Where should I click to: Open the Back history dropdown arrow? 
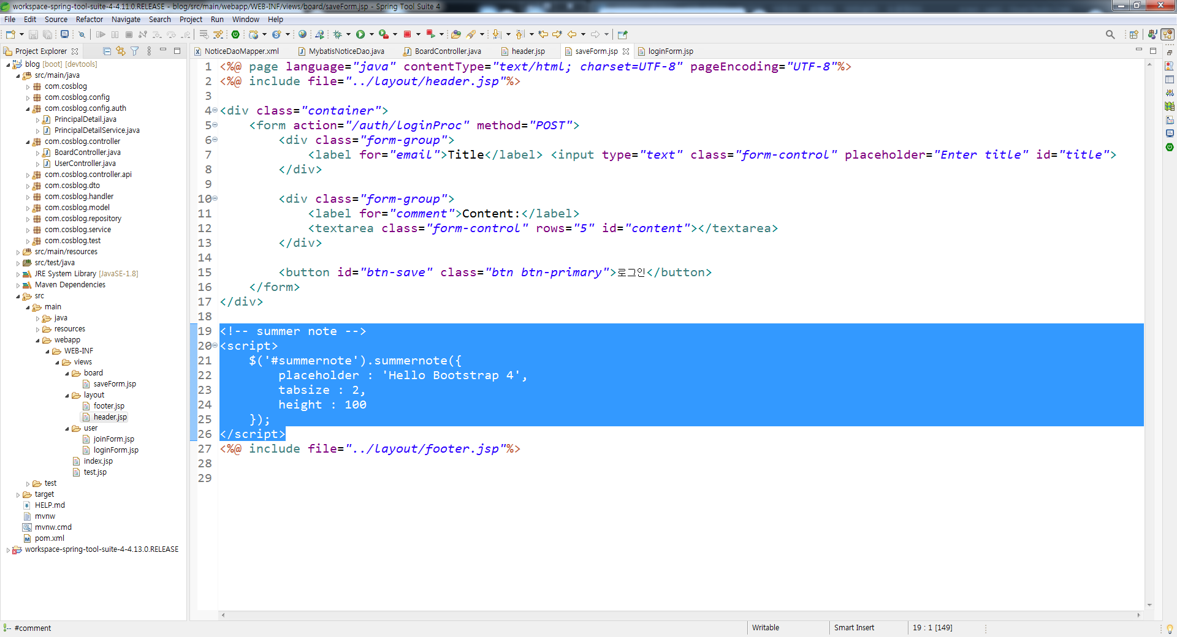click(x=583, y=34)
